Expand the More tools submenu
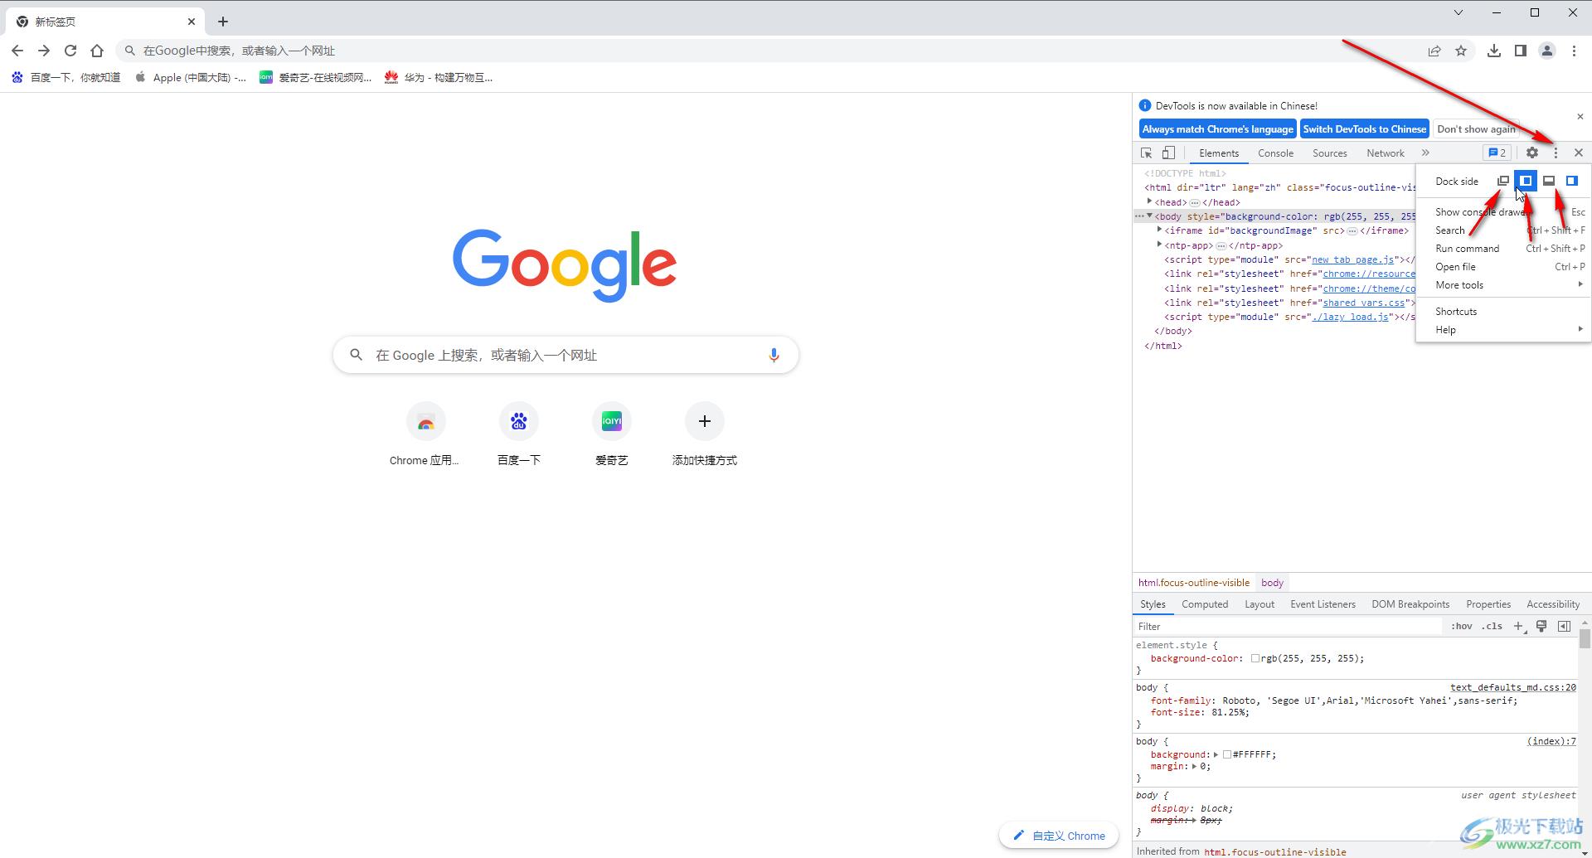This screenshot has width=1592, height=858. pos(1503,285)
